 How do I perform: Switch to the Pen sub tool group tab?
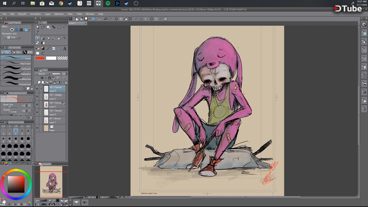coord(6,52)
